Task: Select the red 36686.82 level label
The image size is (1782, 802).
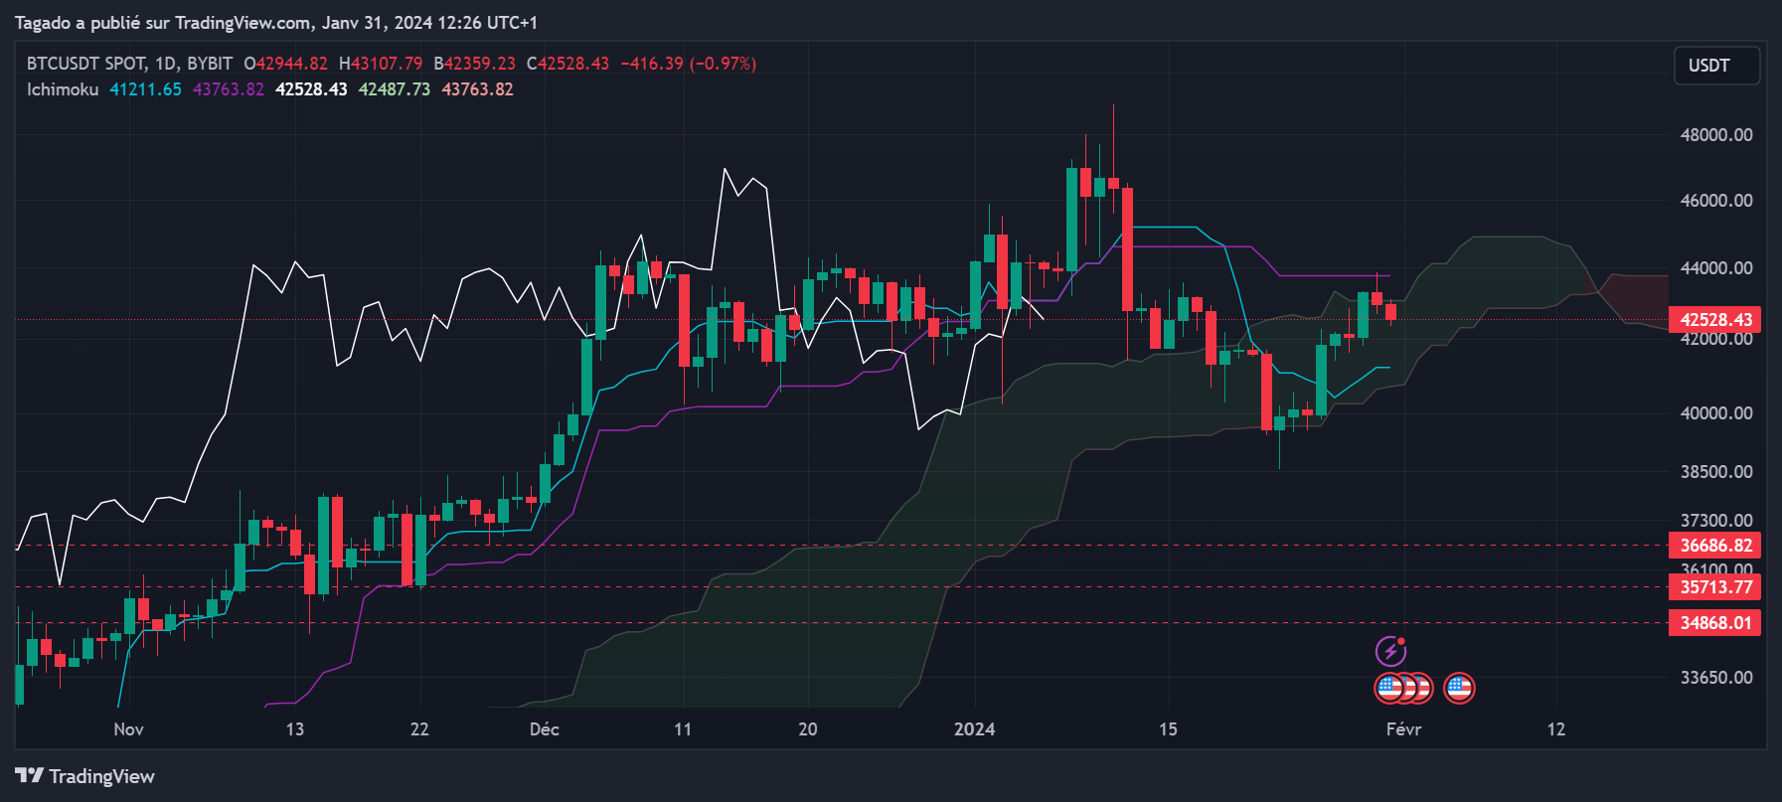Action: pos(1715,545)
